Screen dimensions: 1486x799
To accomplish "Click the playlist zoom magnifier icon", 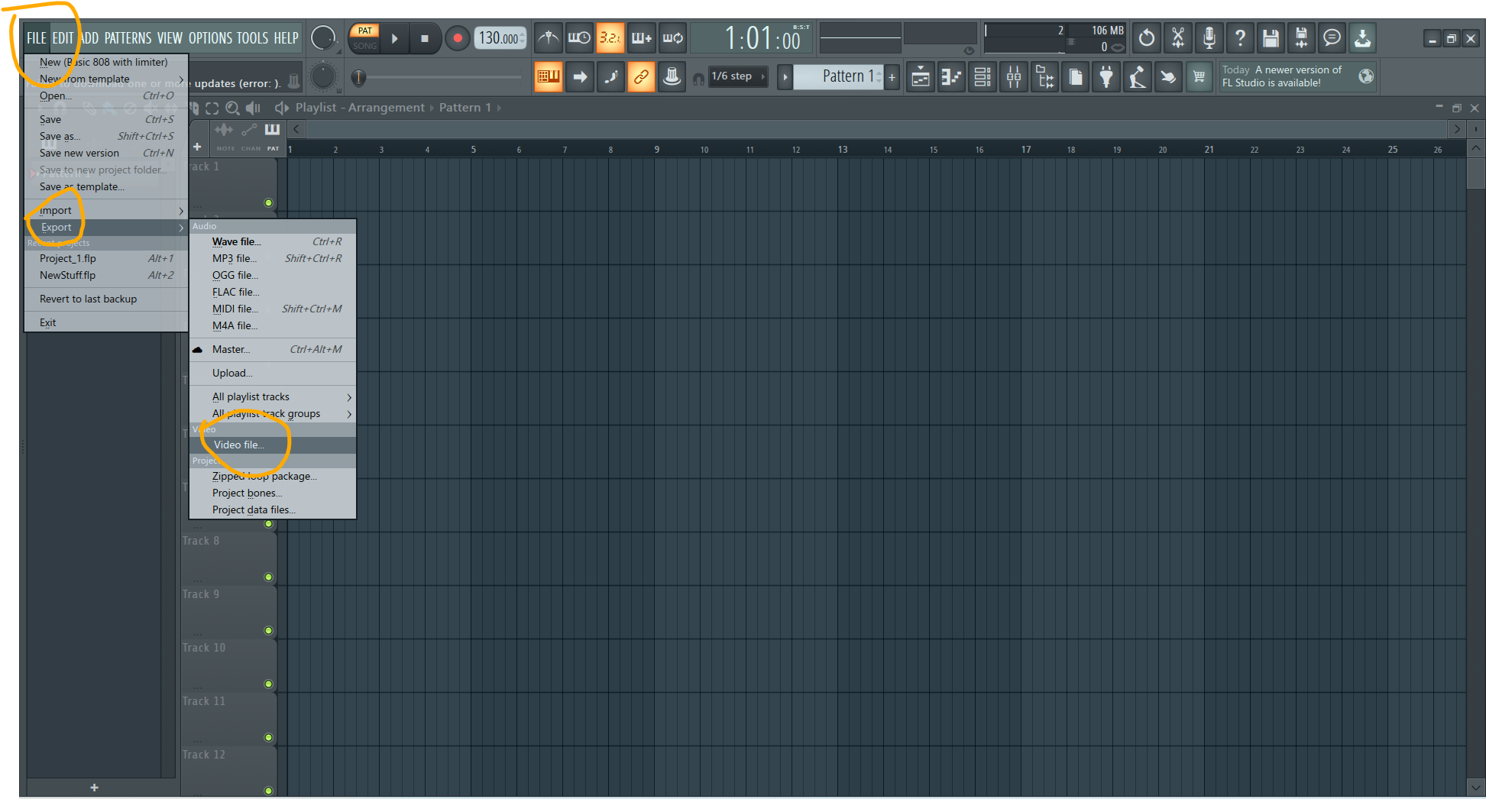I will point(232,108).
